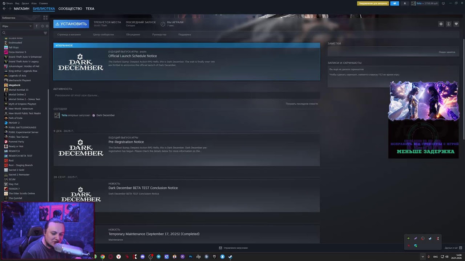Open Pre-Registration Notice news item
The image size is (465, 261).
coord(126,142)
